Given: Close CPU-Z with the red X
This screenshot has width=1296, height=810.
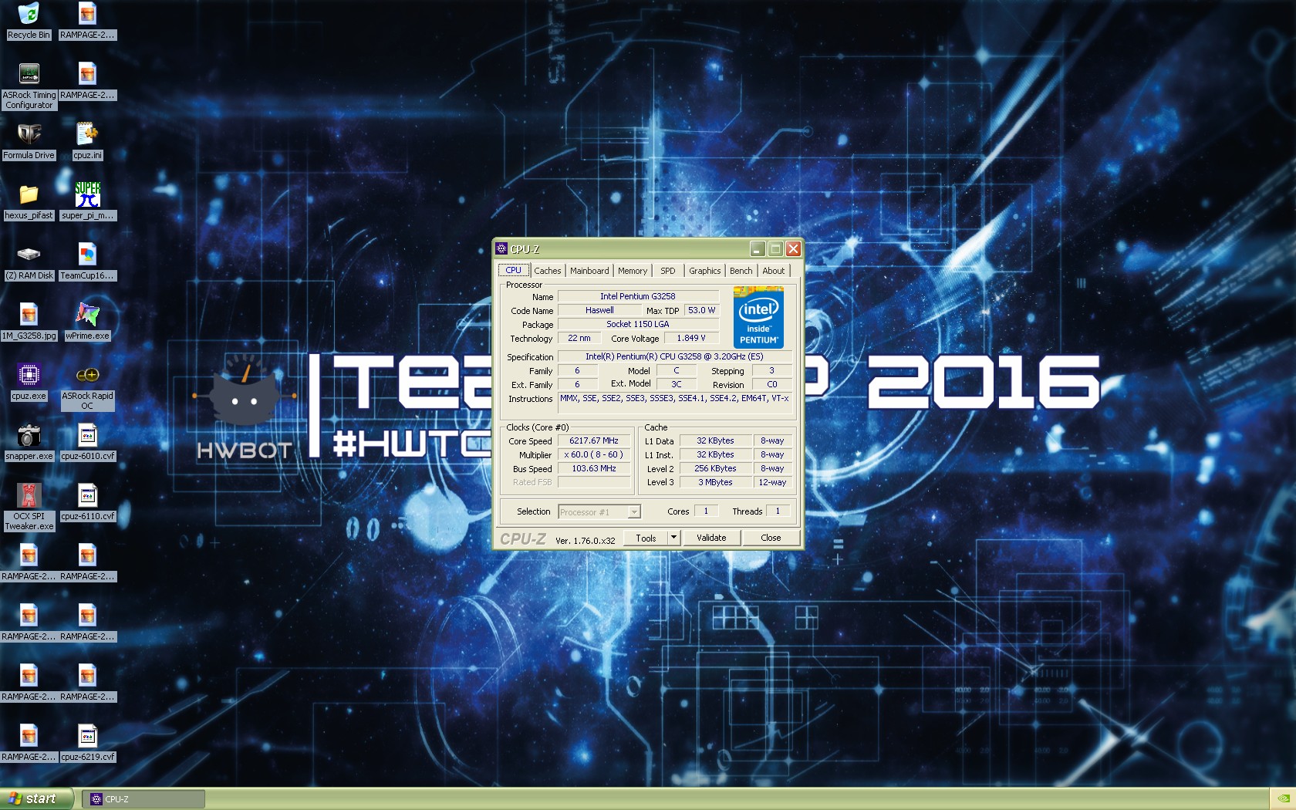Looking at the screenshot, I should 793,248.
